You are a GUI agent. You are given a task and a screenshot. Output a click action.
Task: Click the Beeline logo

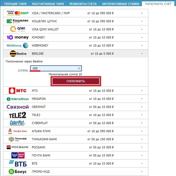point(18,54)
